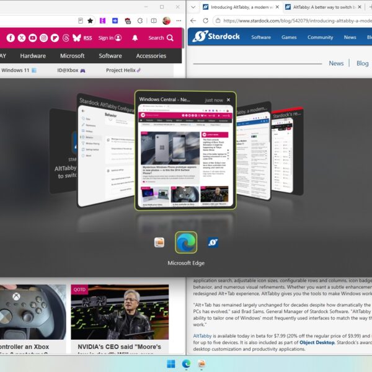Image resolution: width=372 pixels, height=372 pixels.
Task: Click the favorites star in left Edge toolbar
Action: point(90,21)
